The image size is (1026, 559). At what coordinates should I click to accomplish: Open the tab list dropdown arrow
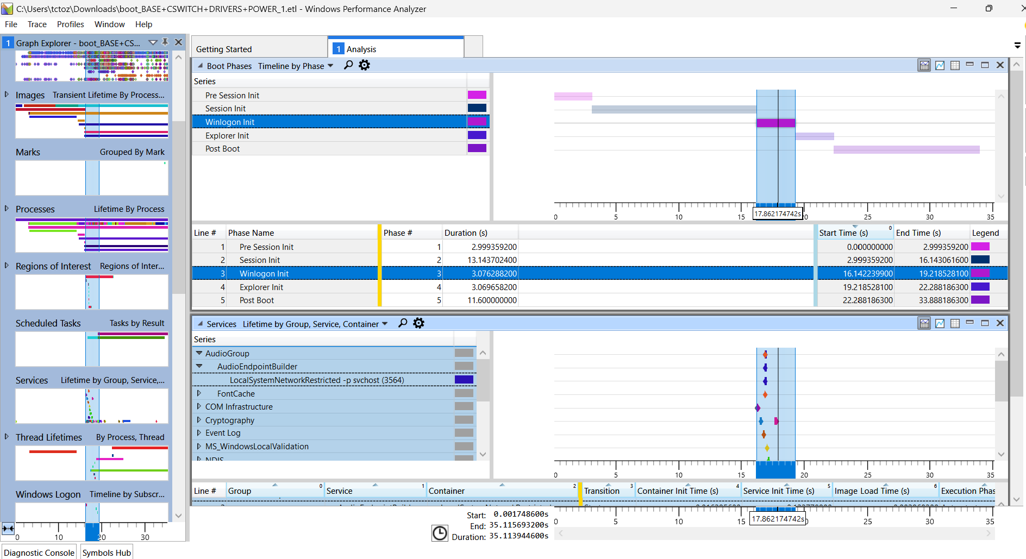pyautogui.click(x=1017, y=46)
